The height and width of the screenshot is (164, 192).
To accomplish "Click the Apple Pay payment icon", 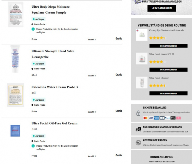I will (x=173, y=118).
